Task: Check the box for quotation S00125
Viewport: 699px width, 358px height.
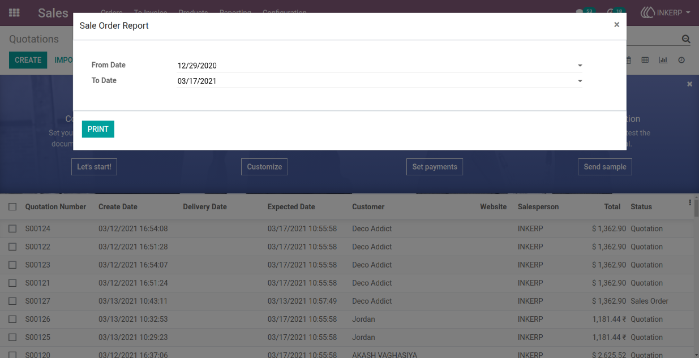Action: 12,338
